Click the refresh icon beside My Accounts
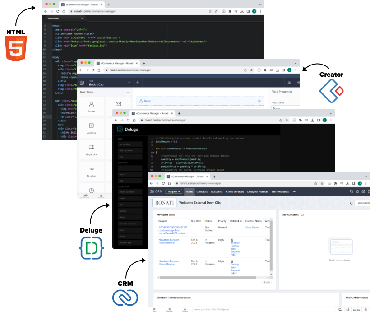 click(x=302, y=215)
